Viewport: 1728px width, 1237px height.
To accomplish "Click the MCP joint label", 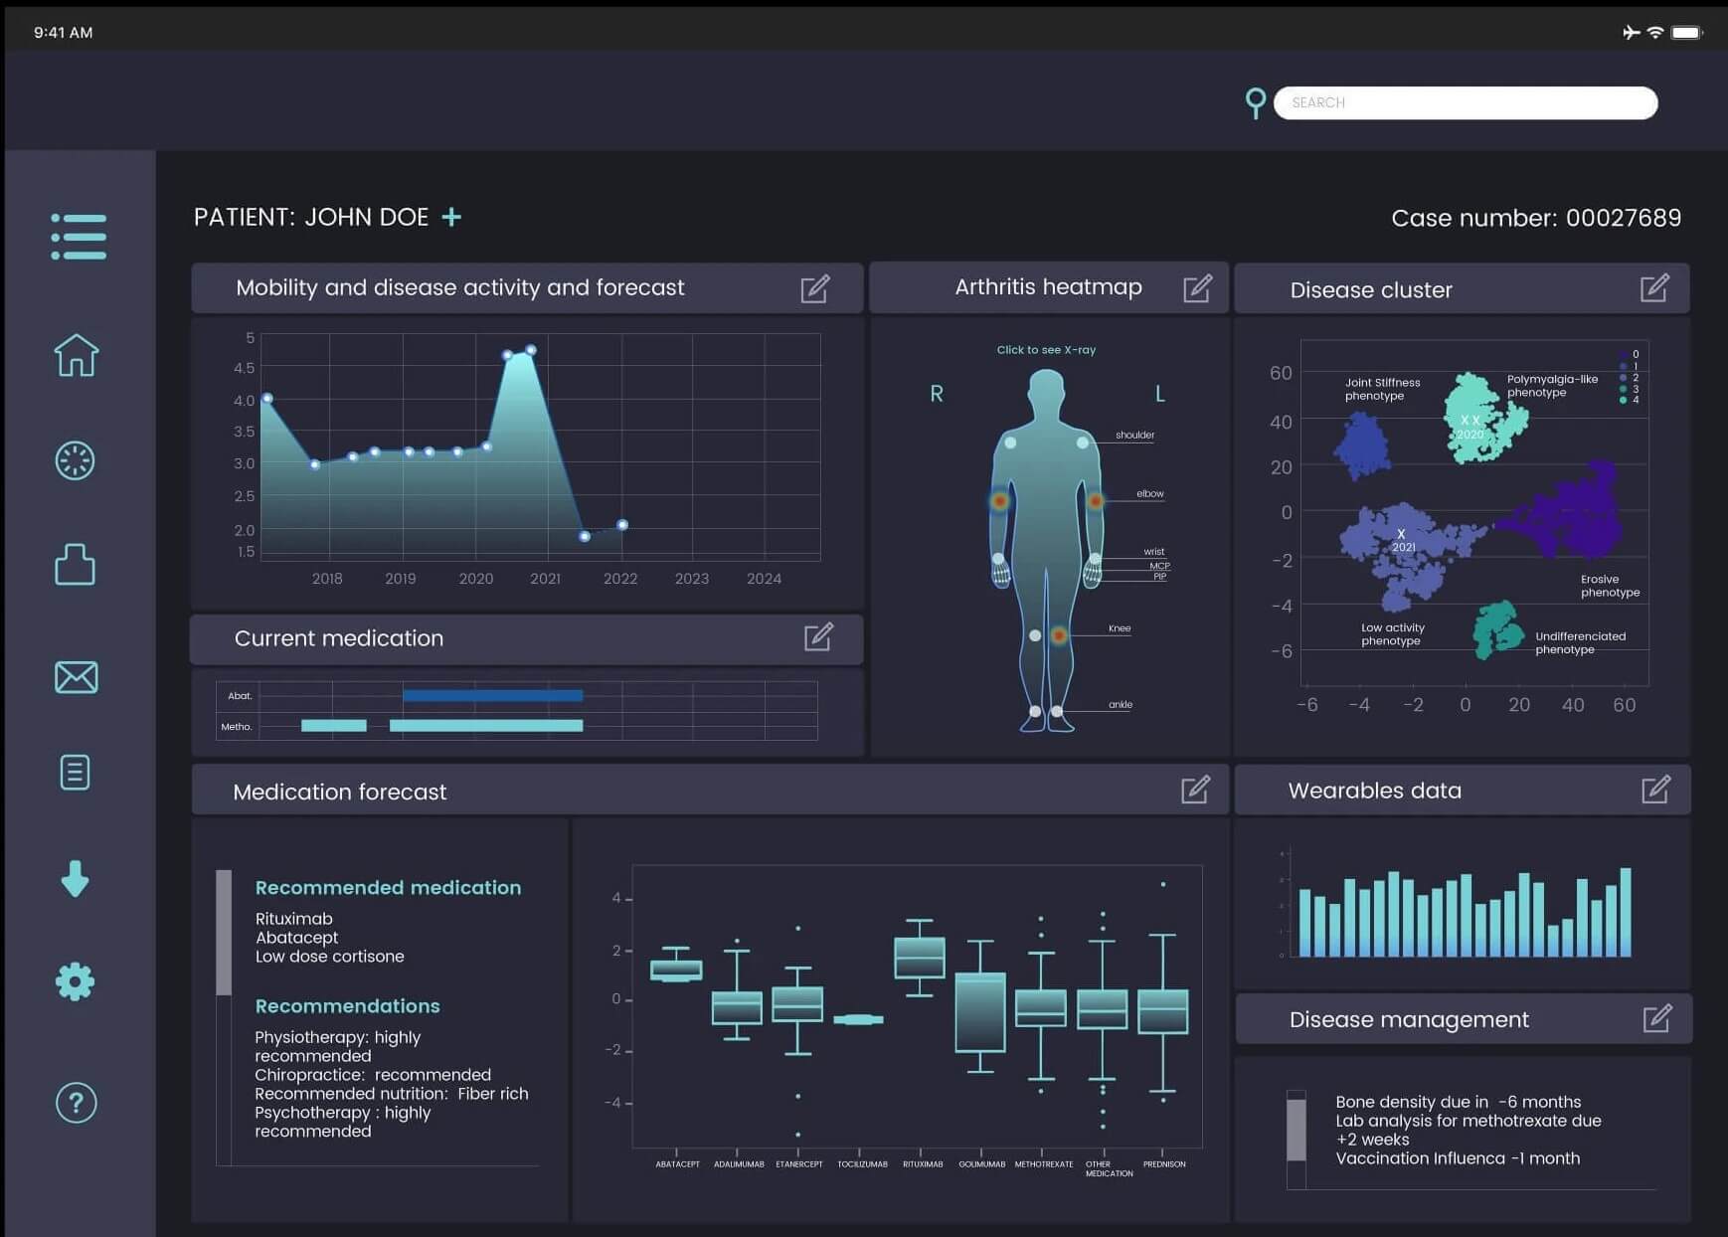I will (x=1159, y=566).
